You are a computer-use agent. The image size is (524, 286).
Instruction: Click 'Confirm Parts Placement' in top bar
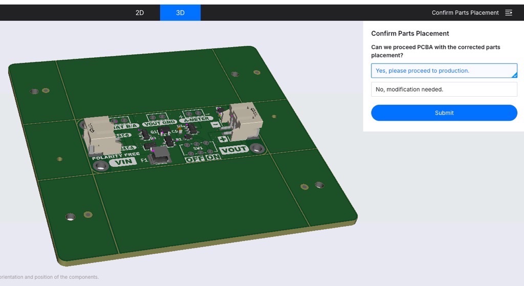tap(465, 13)
